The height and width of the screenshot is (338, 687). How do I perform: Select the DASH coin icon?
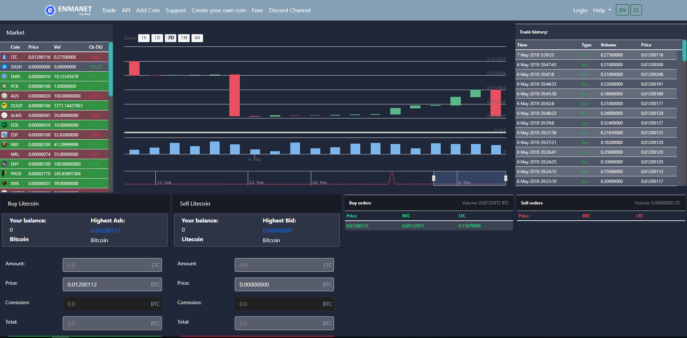coord(4,67)
